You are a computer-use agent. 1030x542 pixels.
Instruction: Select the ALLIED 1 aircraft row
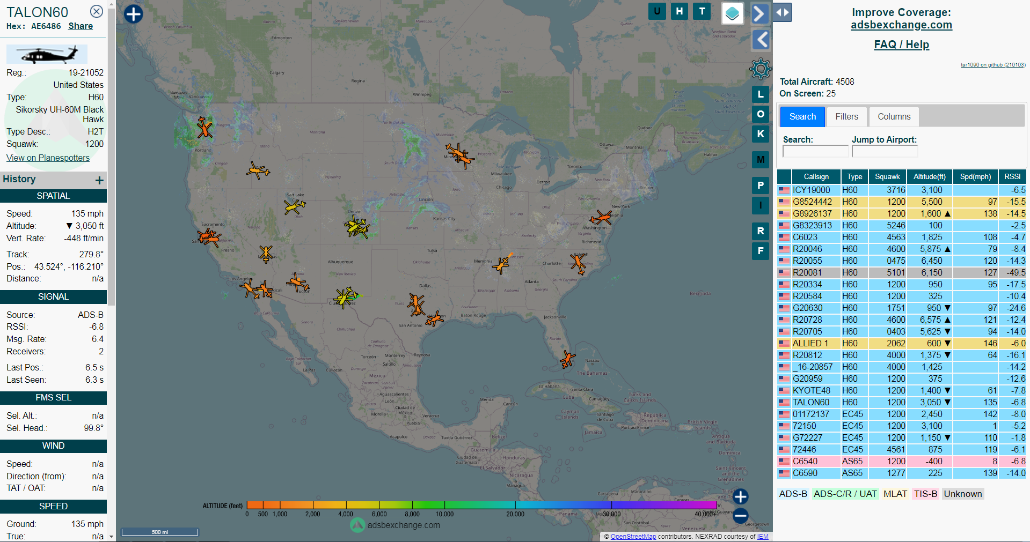tap(902, 343)
